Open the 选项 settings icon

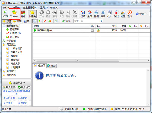coord(83,14)
